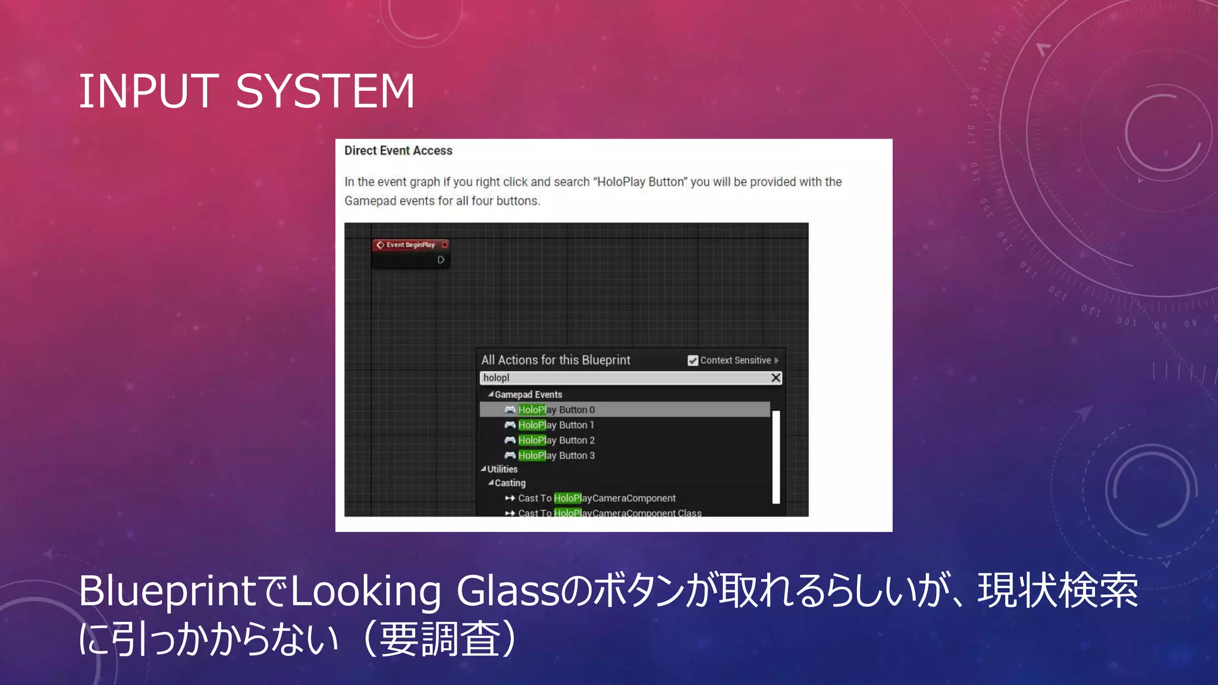Open the Context Sensitive options arrow
The image size is (1218, 685).
[777, 360]
